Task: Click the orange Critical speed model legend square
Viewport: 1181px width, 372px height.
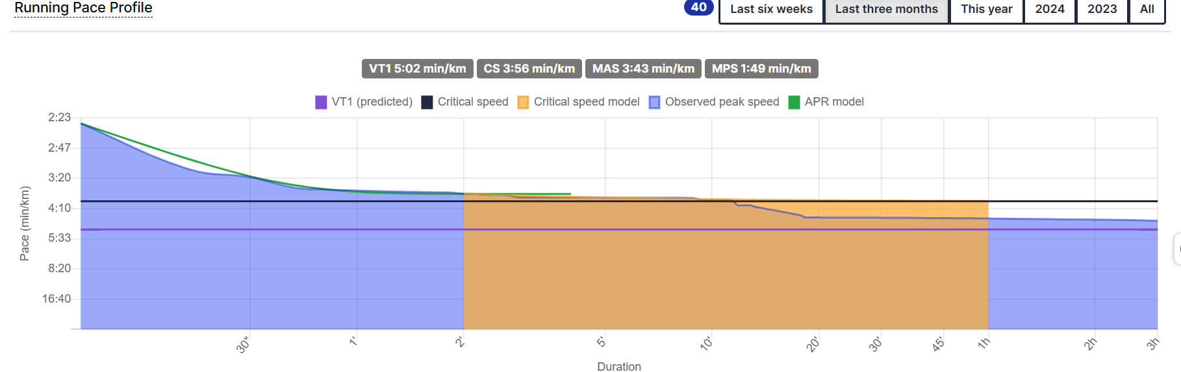Action: point(523,102)
